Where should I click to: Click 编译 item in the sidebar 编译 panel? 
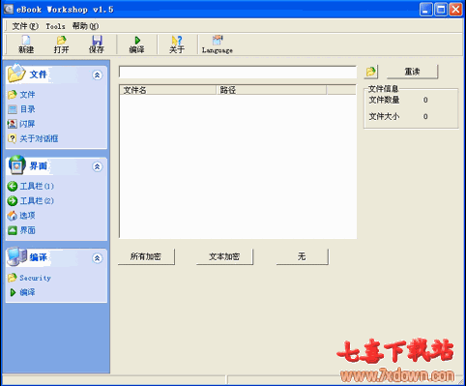click(22, 292)
